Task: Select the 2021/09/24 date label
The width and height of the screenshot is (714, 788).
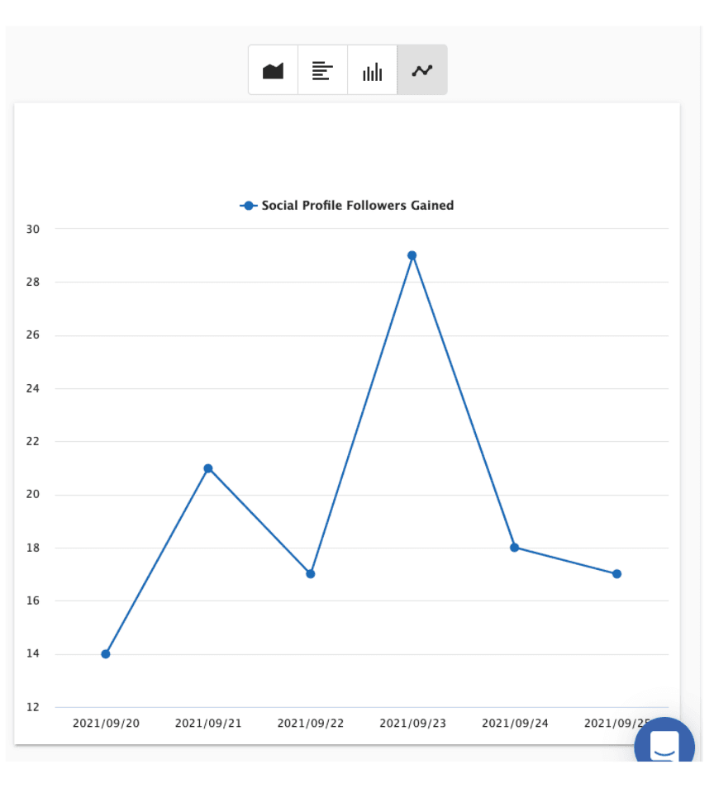Action: point(515,724)
